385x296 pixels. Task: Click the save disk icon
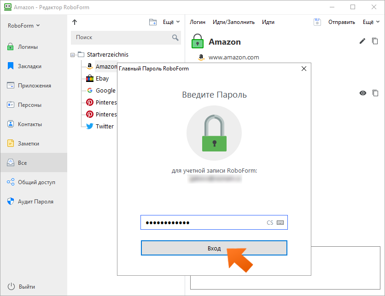tap(317, 22)
